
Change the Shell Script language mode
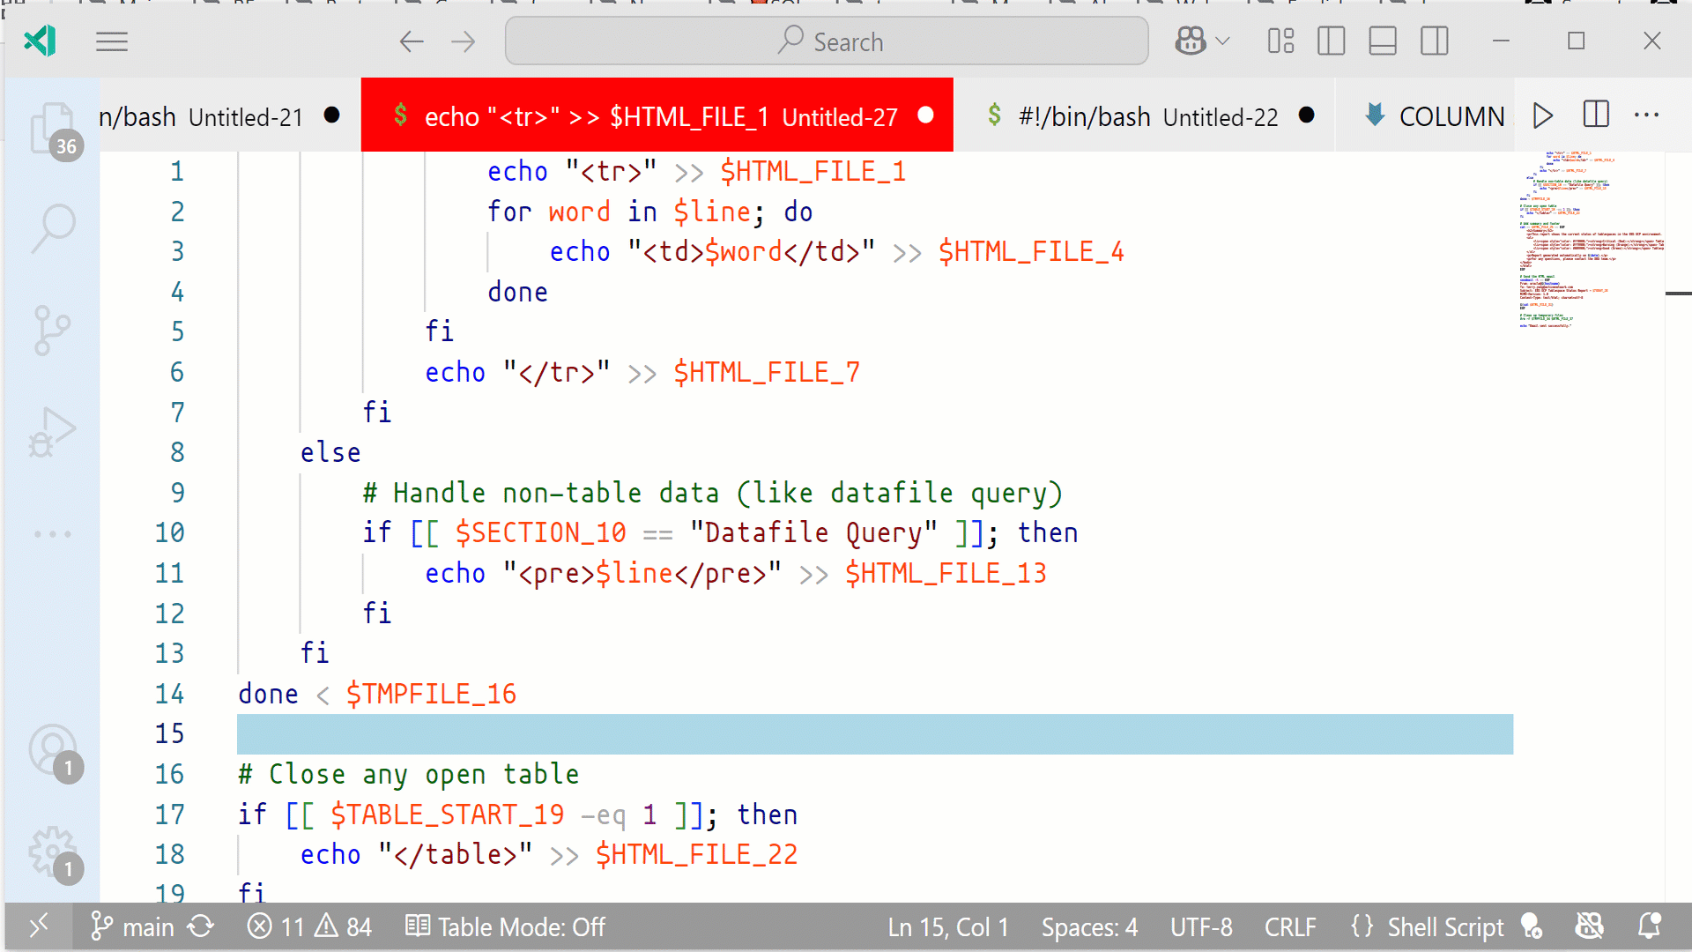[x=1445, y=926]
